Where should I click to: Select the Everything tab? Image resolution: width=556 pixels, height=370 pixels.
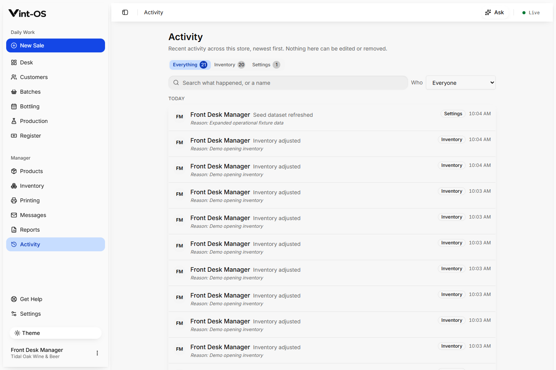(x=190, y=65)
